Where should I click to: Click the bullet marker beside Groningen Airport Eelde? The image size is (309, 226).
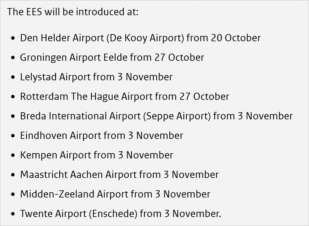click(13, 58)
